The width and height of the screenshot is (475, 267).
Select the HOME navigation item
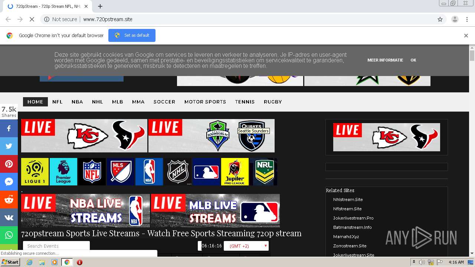(35, 102)
